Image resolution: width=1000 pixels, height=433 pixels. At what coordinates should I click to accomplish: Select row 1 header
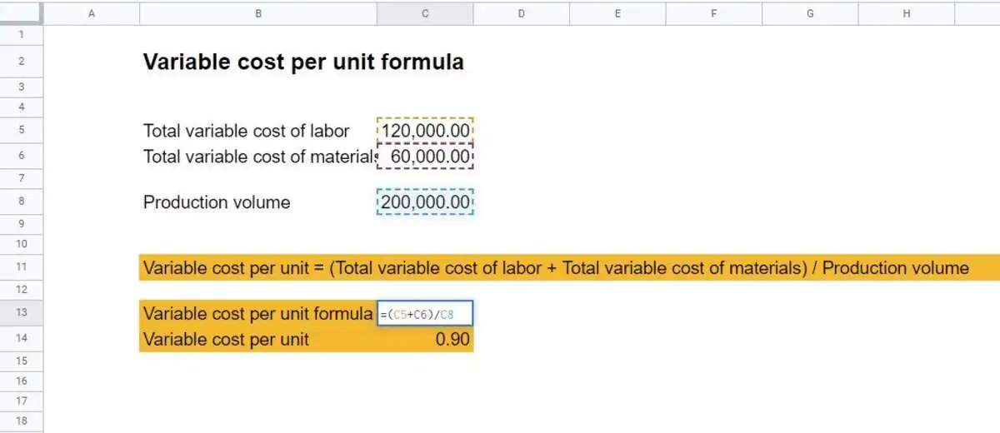[21, 35]
